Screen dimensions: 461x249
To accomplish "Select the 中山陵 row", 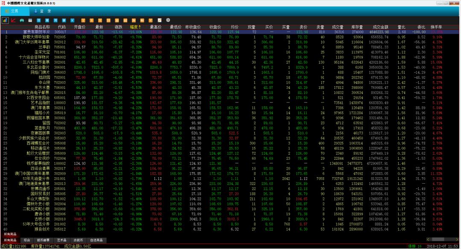I will 229,82.
